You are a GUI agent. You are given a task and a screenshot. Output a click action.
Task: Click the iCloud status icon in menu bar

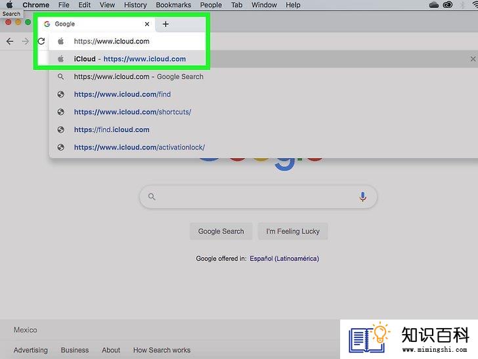433,5
